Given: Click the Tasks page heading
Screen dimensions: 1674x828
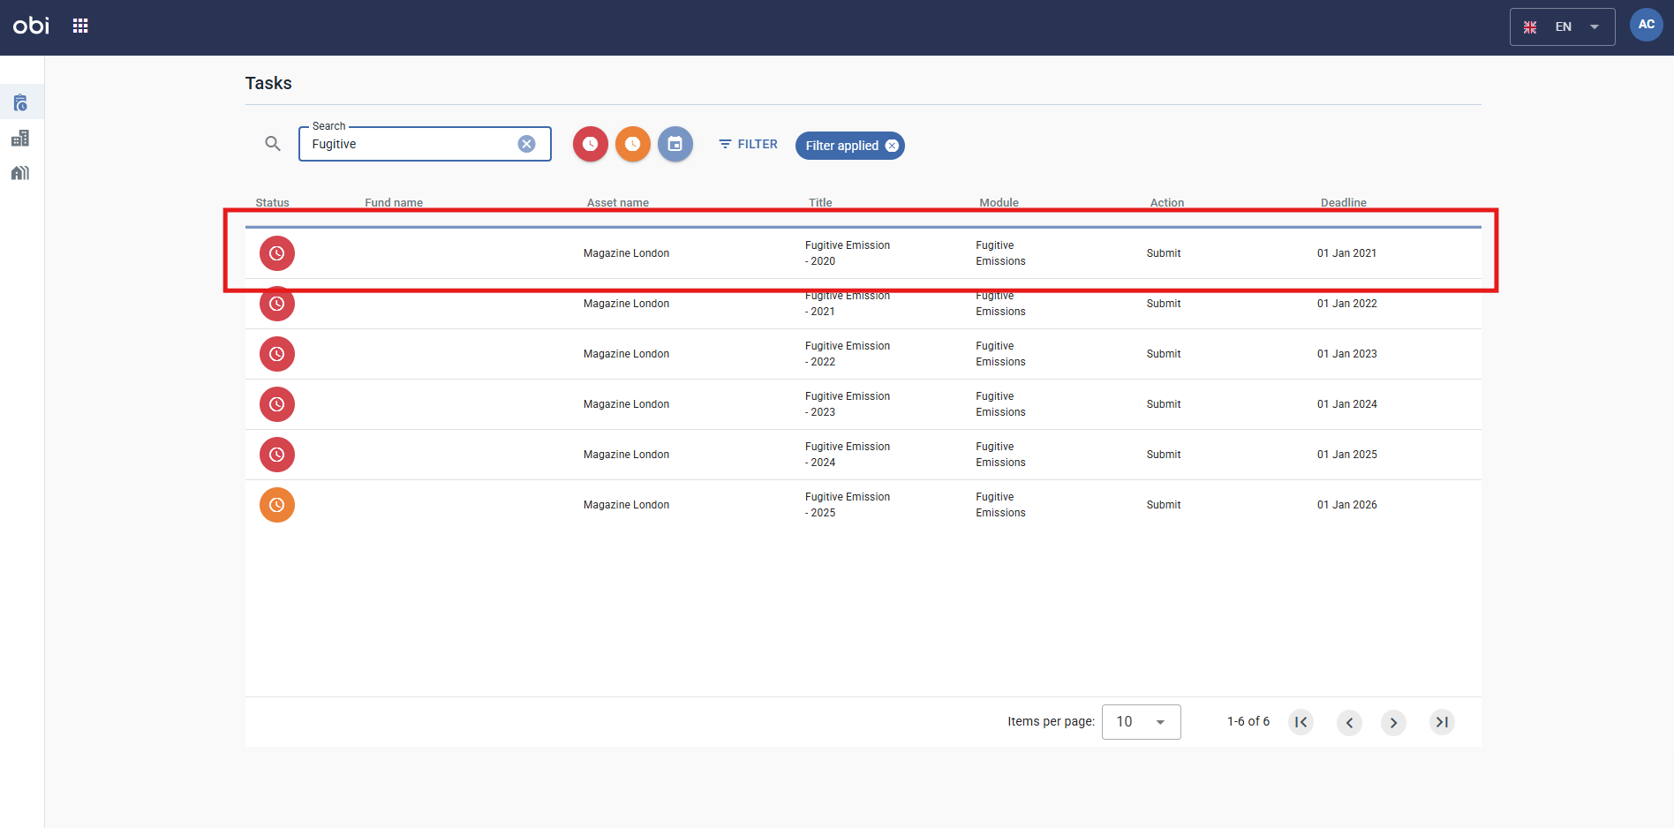Looking at the screenshot, I should pyautogui.click(x=268, y=83).
